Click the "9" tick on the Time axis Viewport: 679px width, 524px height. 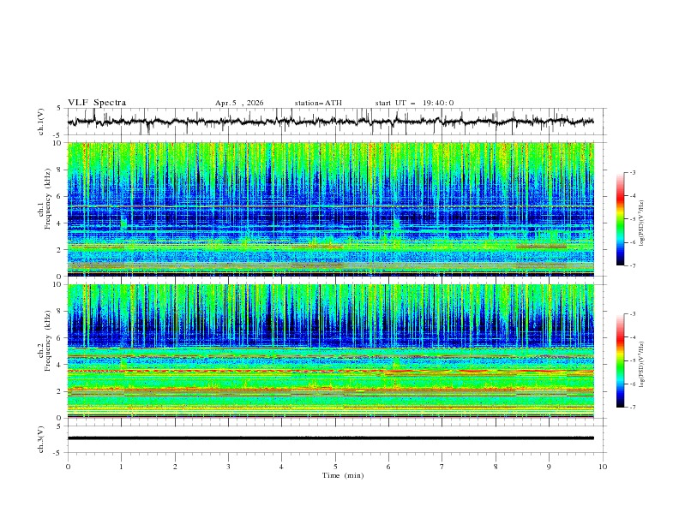(549, 467)
